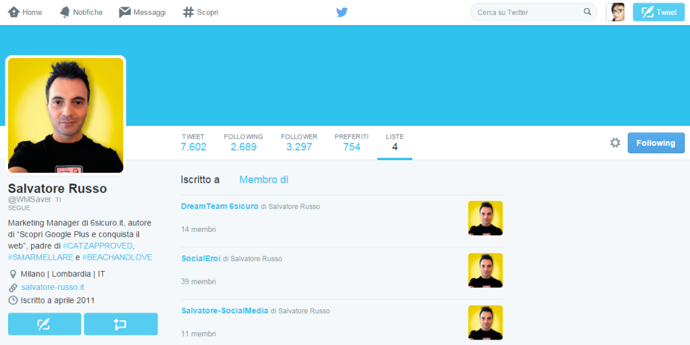Type in the Cerca su Twitter field
The height and width of the screenshot is (345, 690).
point(526,12)
